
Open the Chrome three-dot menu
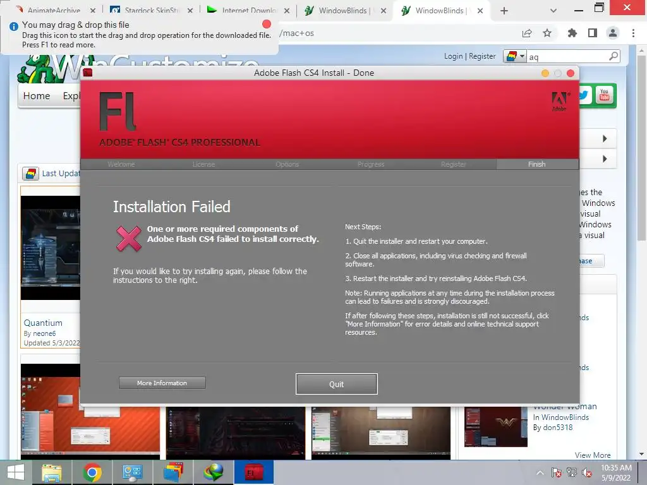[x=633, y=33]
